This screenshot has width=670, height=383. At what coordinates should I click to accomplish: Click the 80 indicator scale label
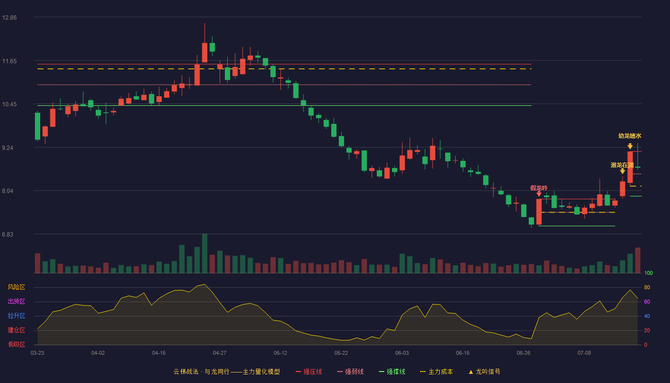point(647,287)
